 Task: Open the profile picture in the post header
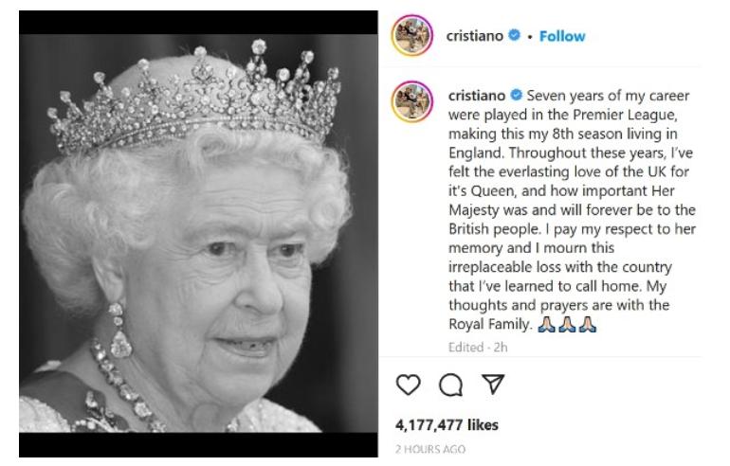point(413,36)
